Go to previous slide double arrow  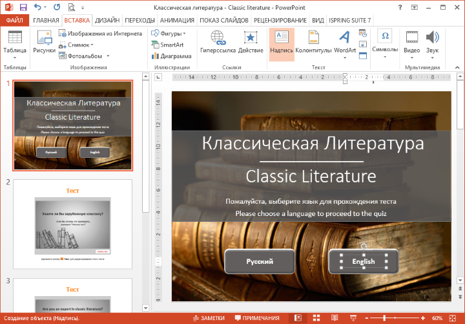pos(460,288)
